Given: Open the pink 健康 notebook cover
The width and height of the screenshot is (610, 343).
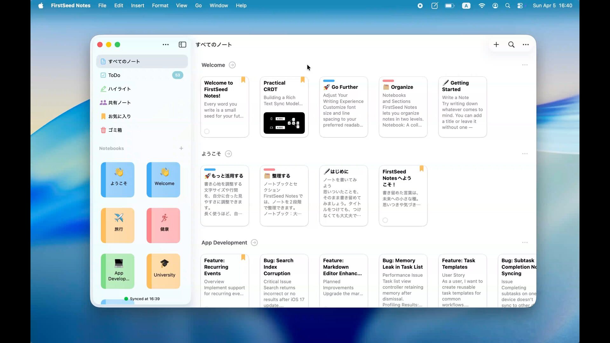Looking at the screenshot, I should pyautogui.click(x=163, y=225).
